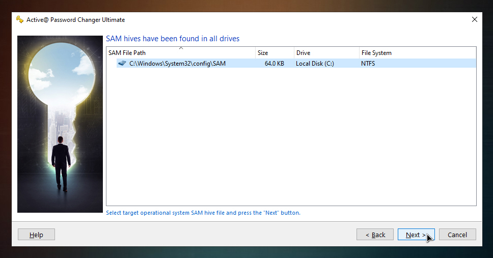Sort by the File System column header

418,53
